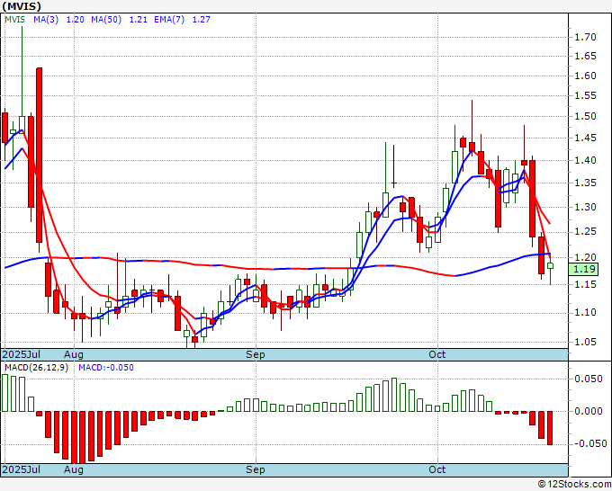
Task: Click the Oct marker on price chart axis
Action: pyautogui.click(x=437, y=354)
